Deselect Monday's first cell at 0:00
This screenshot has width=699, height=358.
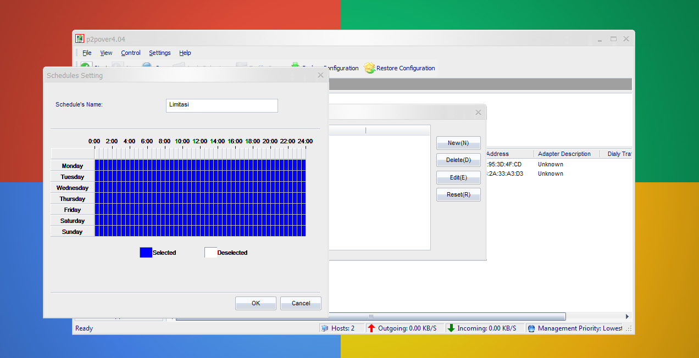97,165
